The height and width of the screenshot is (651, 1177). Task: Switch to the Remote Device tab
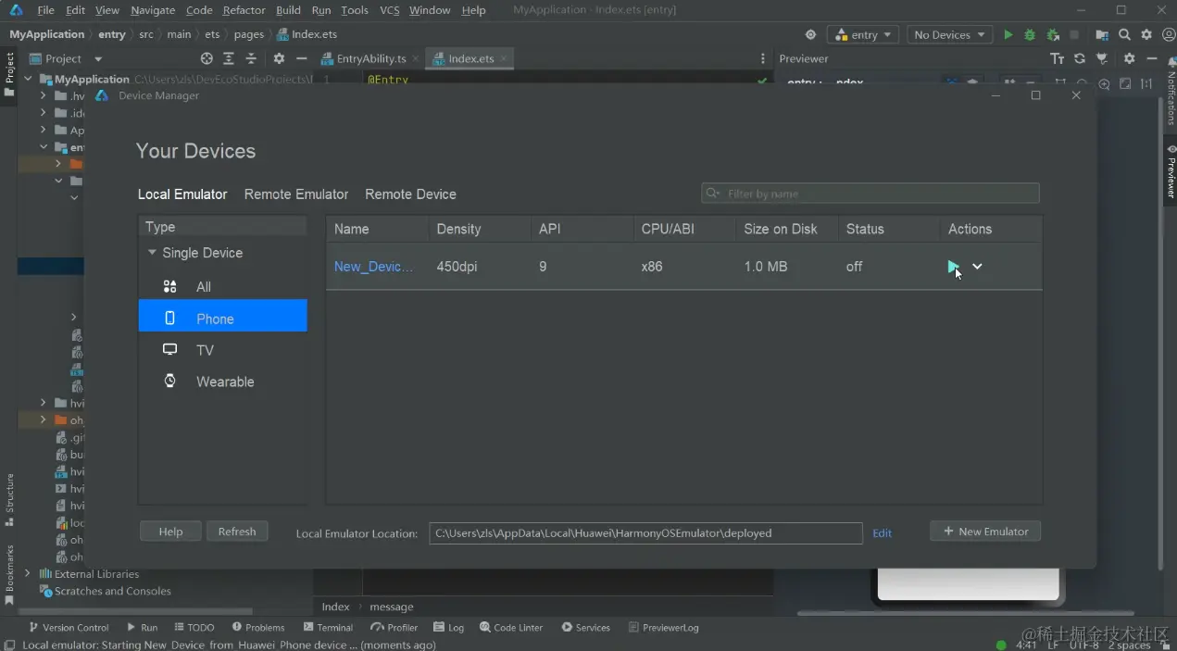click(410, 194)
